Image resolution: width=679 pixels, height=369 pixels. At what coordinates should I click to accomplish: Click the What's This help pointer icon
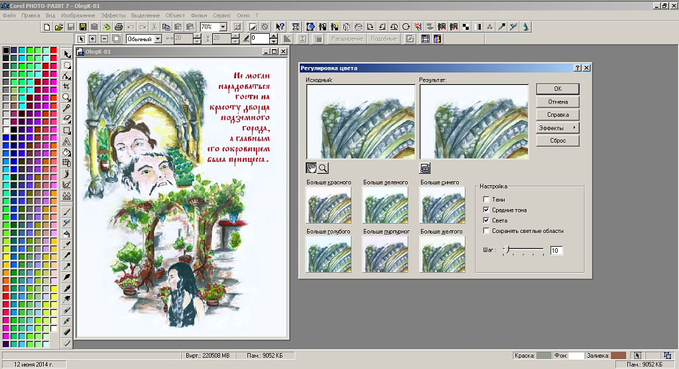[x=280, y=27]
